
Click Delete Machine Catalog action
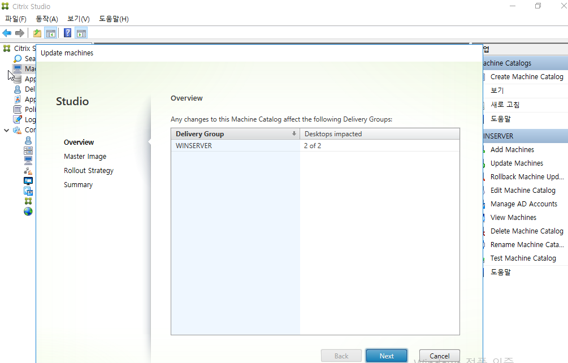tap(527, 231)
